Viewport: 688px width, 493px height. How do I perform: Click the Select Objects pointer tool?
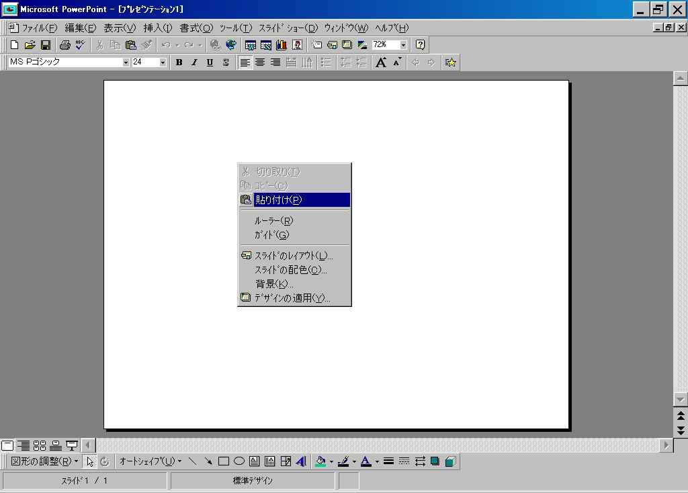point(89,461)
